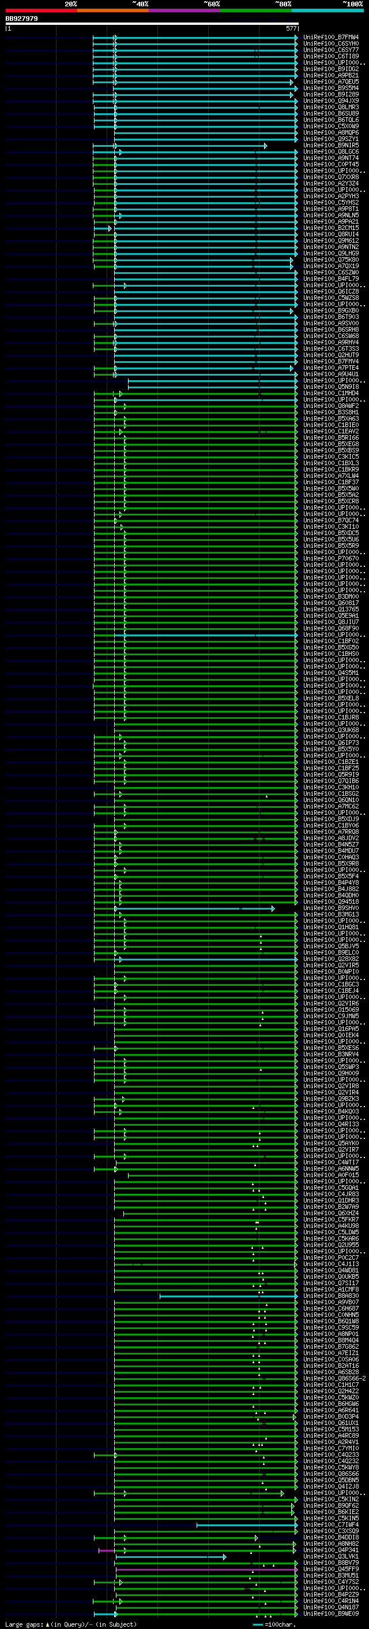Select the UniRef100_Q13765 label
Image resolution: width=369 pixels, height=1629 pixels.
click(x=331, y=610)
